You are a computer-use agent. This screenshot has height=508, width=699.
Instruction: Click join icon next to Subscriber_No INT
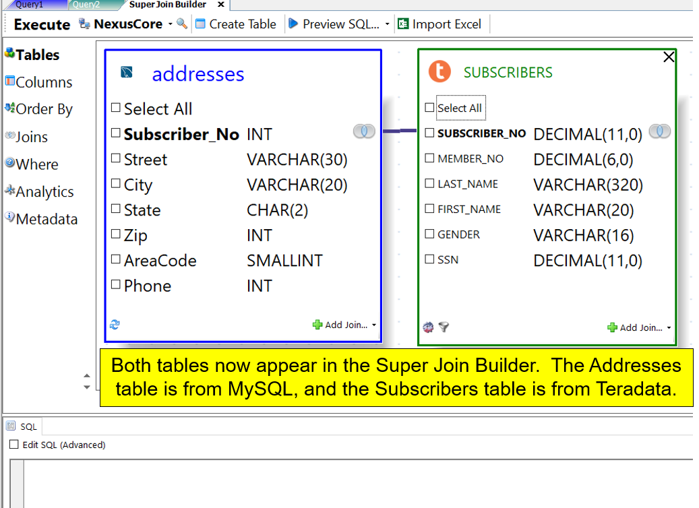tap(364, 131)
